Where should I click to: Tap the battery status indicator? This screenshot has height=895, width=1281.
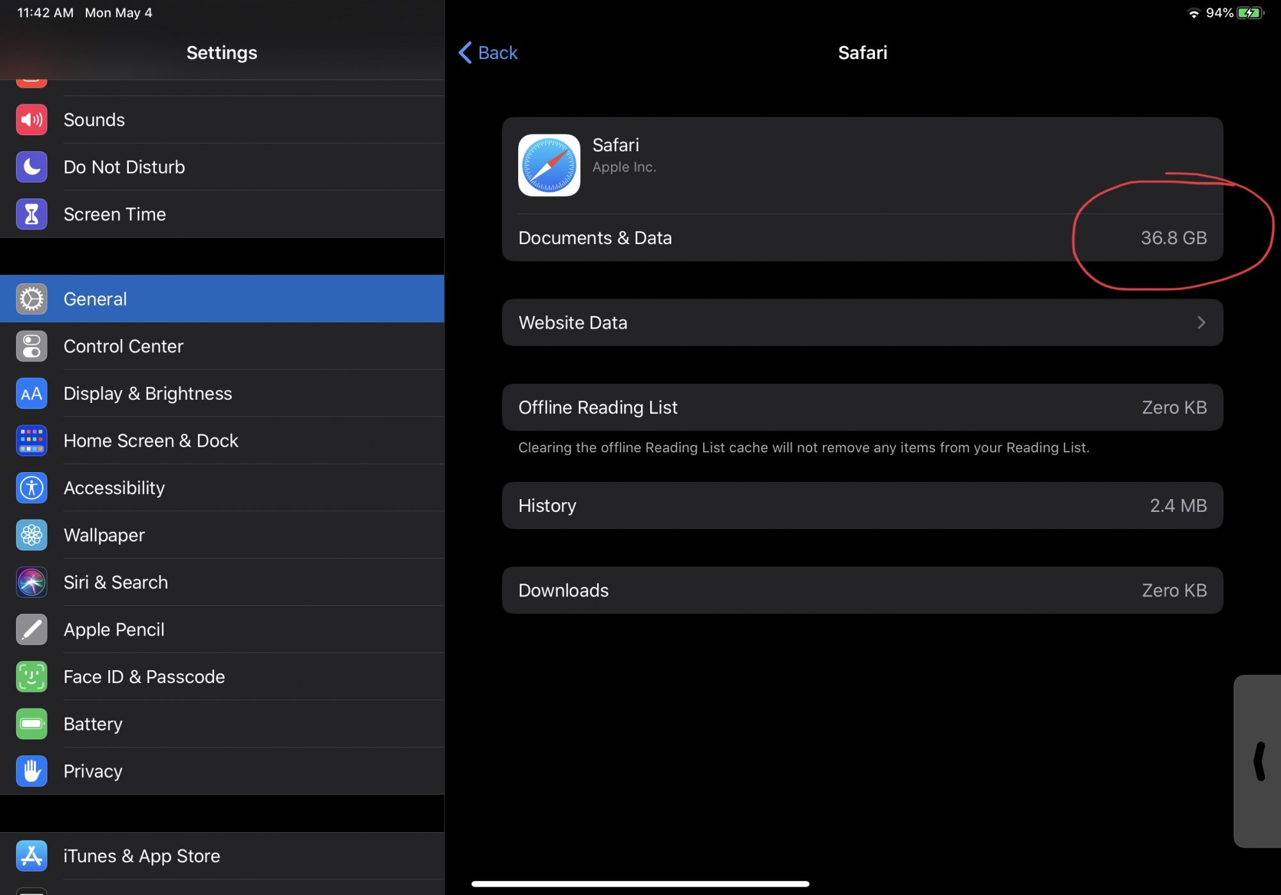(x=1250, y=13)
